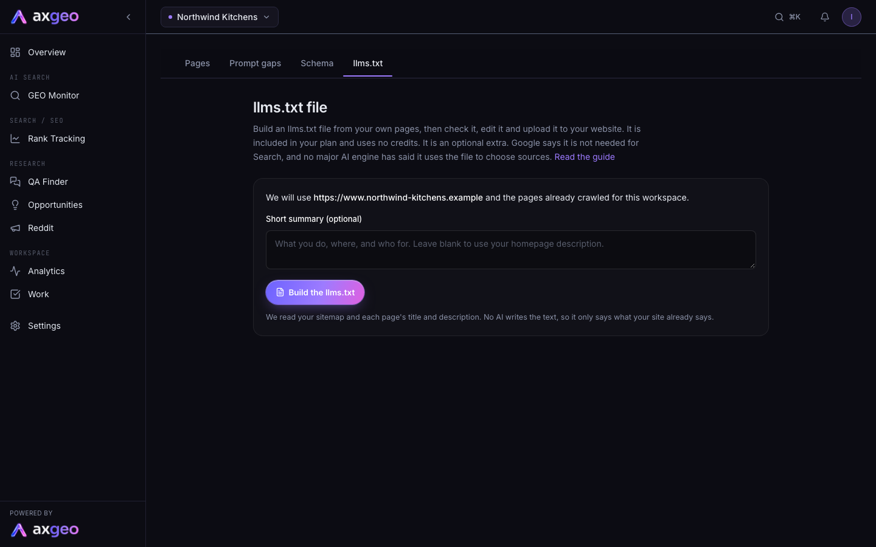This screenshot has height=547, width=876.
Task: Open GEO Monitor from the sidebar
Action: pos(73,95)
